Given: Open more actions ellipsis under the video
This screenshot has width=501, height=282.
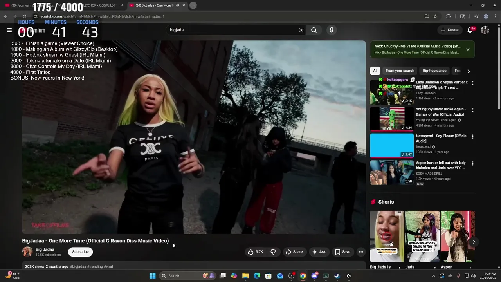Looking at the screenshot, I should pyautogui.click(x=361, y=252).
